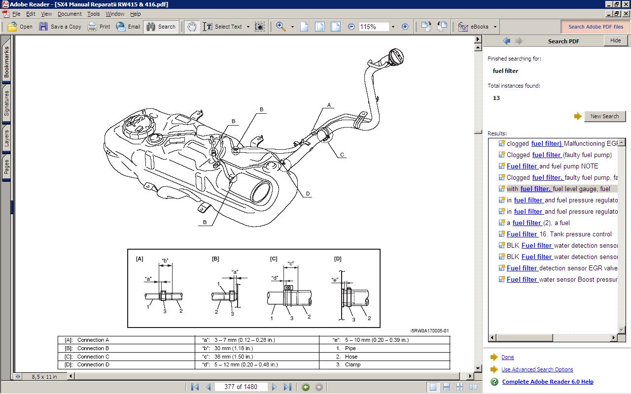Hide the Search PDF pane

[615, 41]
